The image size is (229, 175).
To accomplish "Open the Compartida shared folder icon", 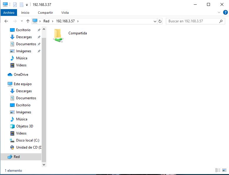I will 58,36.
